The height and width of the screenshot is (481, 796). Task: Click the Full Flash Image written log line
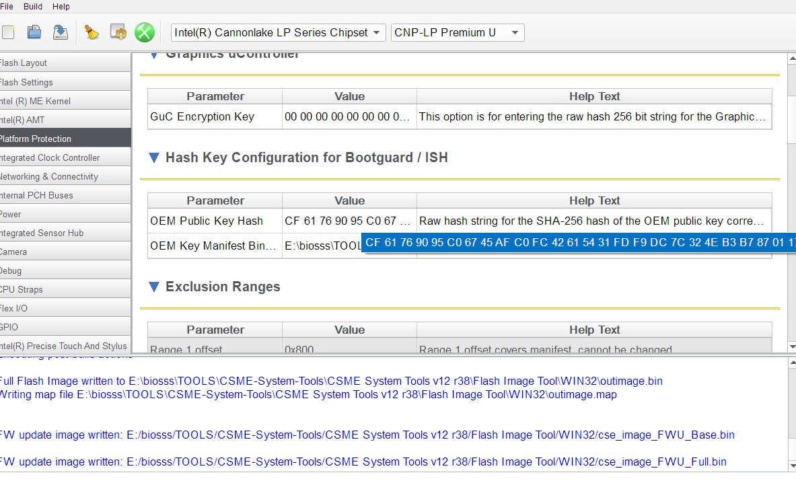coord(331,381)
